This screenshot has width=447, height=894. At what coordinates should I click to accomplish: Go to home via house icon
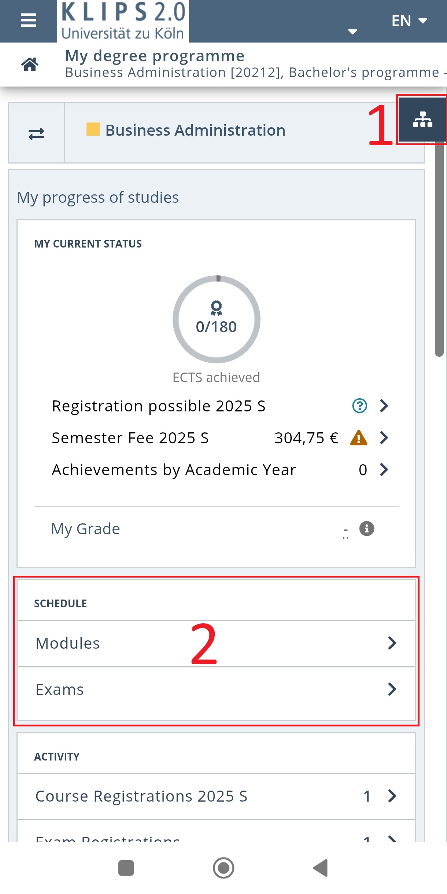pos(30,64)
